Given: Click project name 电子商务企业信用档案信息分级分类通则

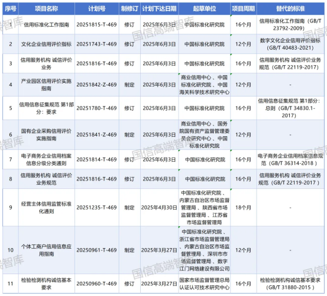Looking at the screenshot, I should (46, 160).
